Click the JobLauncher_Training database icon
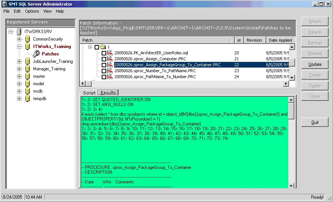 coord(27,61)
